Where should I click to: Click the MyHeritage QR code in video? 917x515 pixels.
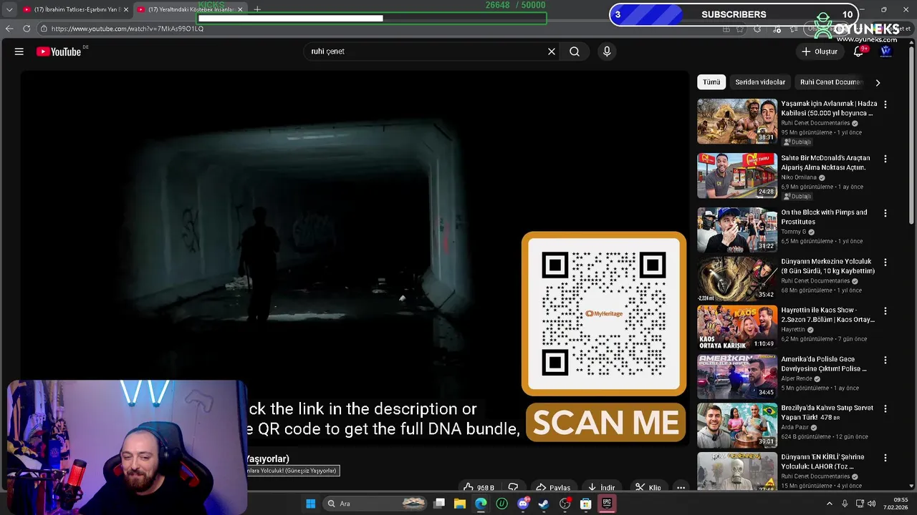tap(604, 313)
